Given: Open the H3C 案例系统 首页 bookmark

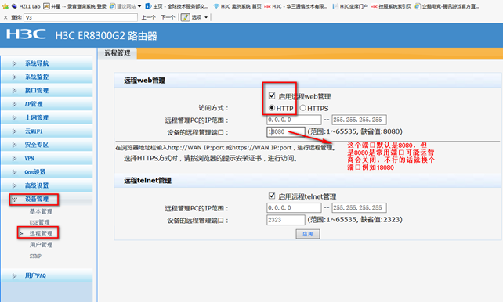Looking at the screenshot, I should coord(237,6).
